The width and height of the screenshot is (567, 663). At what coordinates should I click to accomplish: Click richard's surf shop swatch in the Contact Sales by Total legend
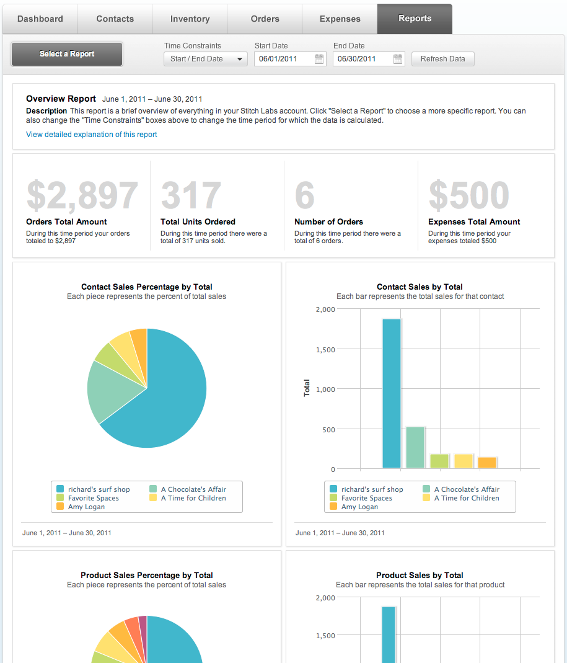(333, 489)
